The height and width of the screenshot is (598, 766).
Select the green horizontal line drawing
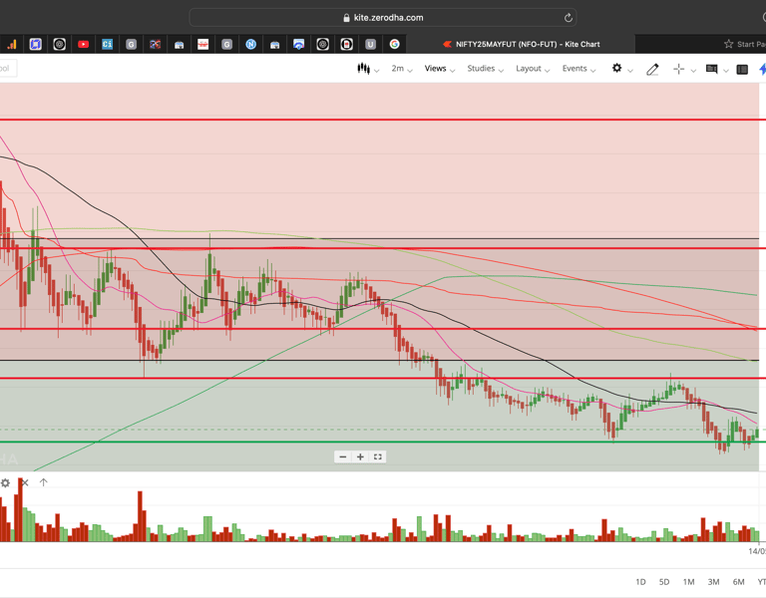point(381,443)
